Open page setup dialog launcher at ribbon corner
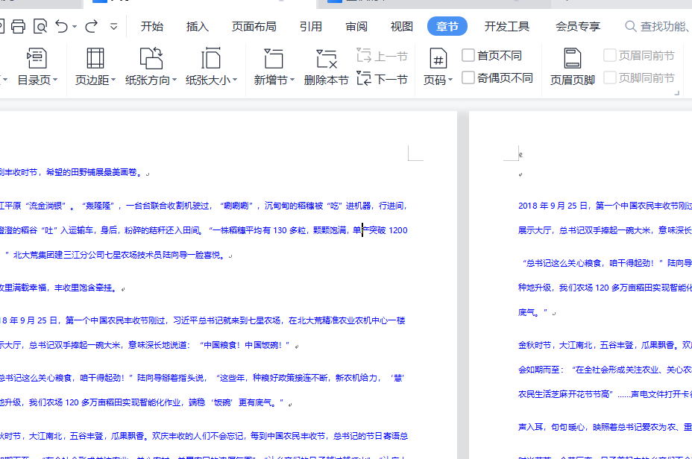This screenshot has width=692, height=459. click(x=676, y=93)
